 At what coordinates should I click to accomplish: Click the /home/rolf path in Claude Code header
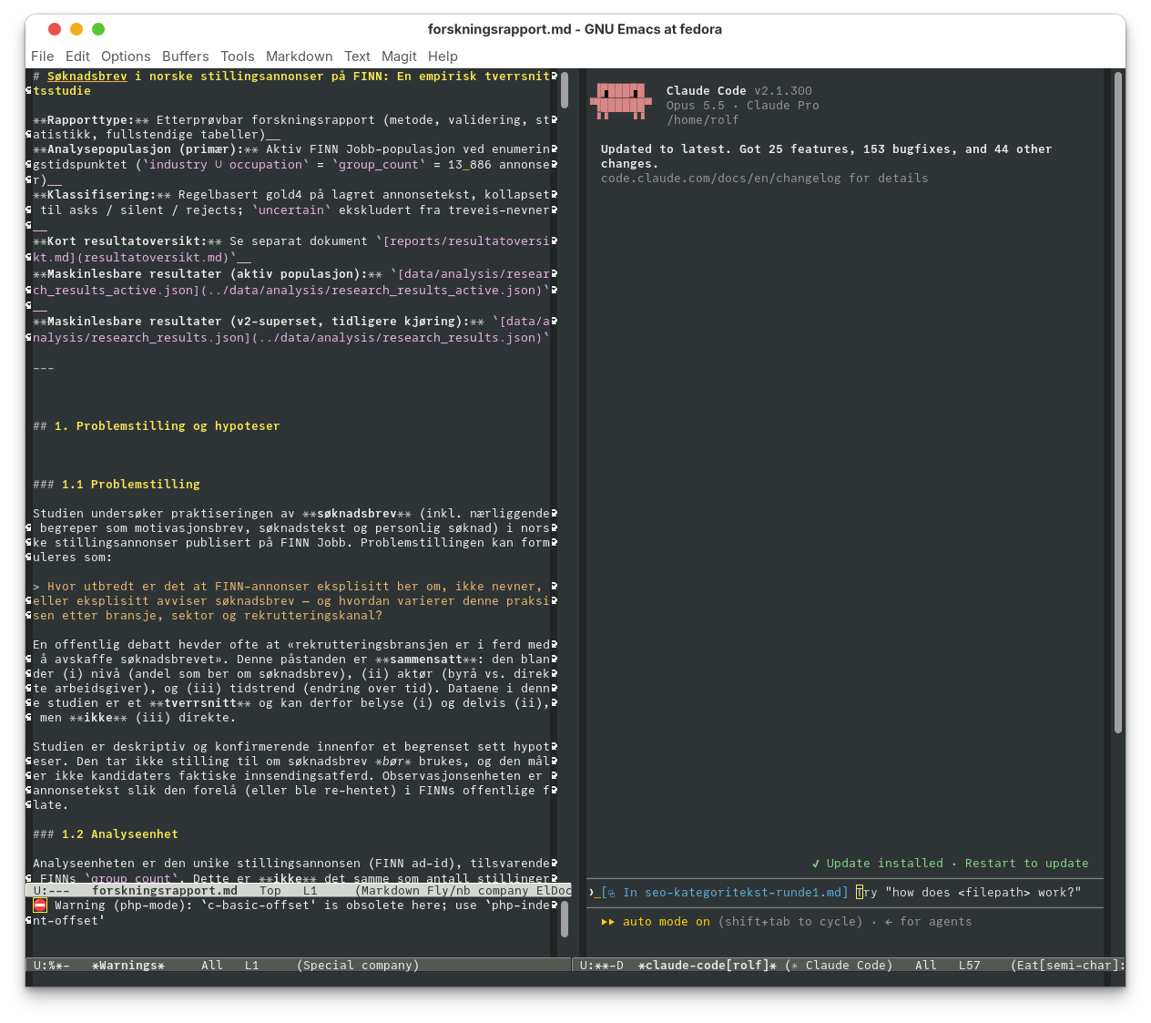click(x=702, y=120)
